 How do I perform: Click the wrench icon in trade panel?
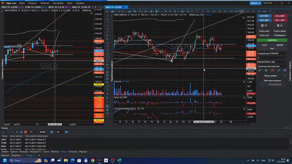point(279,71)
